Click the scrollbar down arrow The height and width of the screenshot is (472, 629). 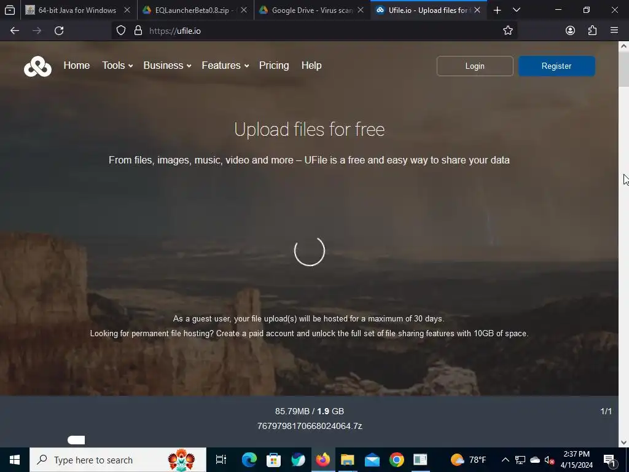tap(624, 442)
